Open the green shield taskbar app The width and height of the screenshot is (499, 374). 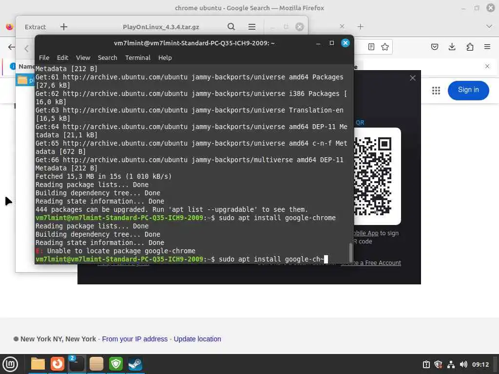click(116, 364)
